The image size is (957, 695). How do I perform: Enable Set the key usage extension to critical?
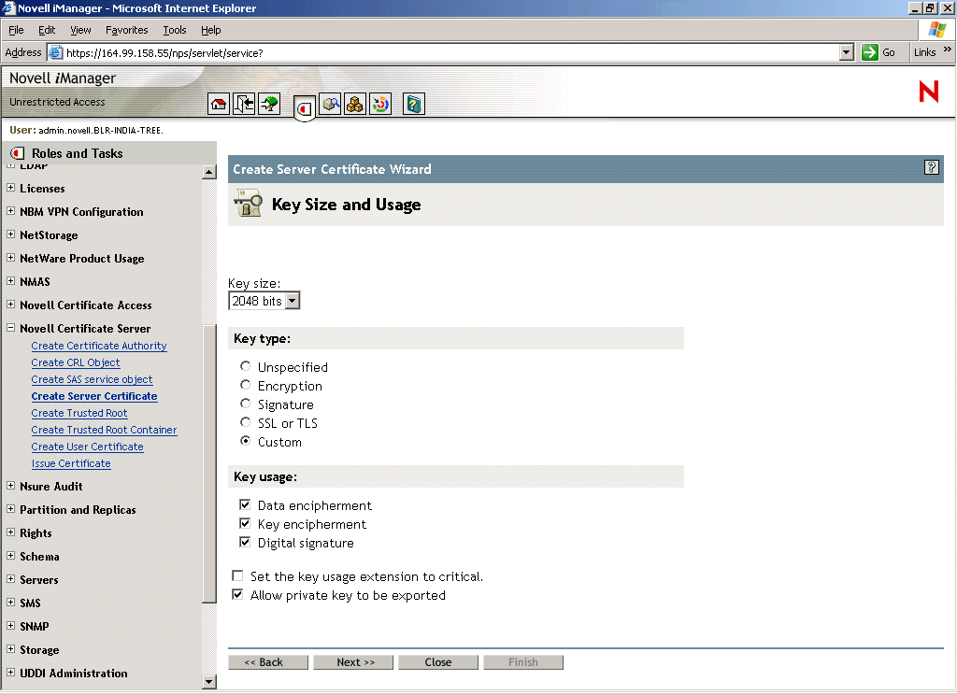pos(237,575)
